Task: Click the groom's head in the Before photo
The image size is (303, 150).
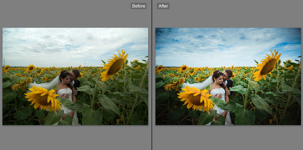Action: tap(75, 73)
